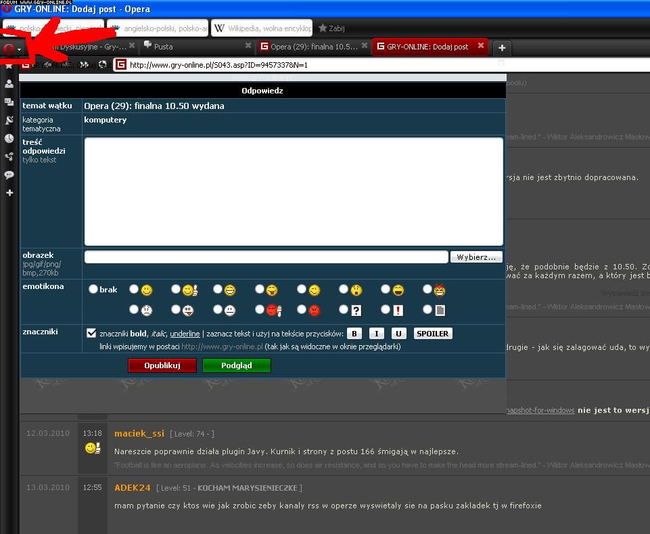Close the 'Pusta' tab
This screenshot has width=650, height=534.
[x=248, y=45]
